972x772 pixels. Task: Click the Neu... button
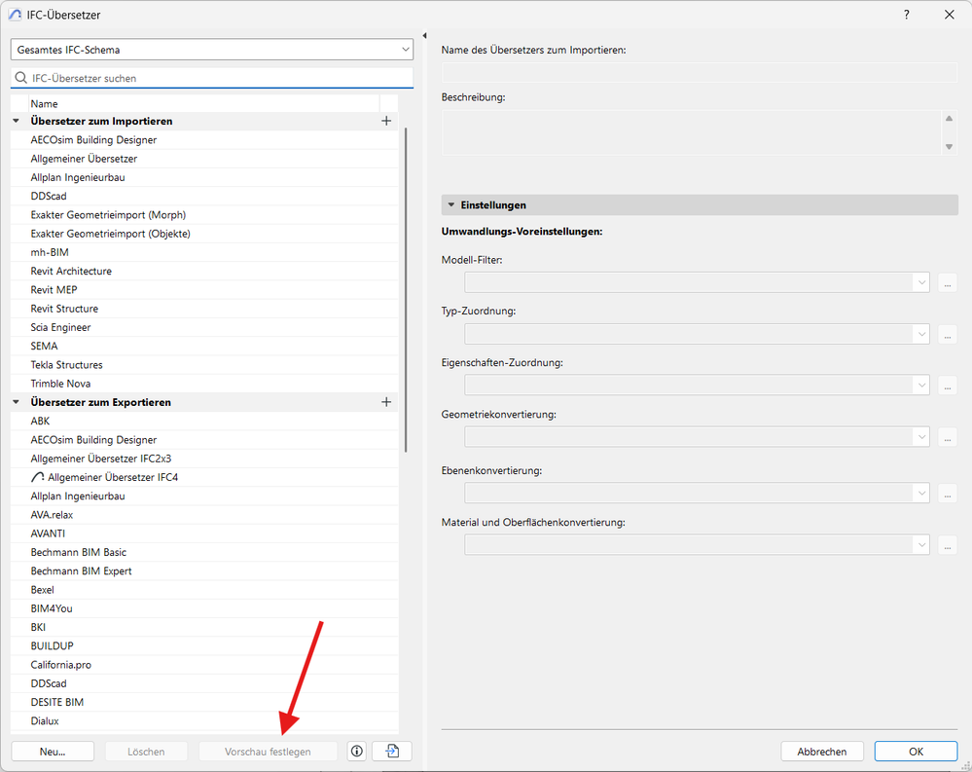click(53, 751)
